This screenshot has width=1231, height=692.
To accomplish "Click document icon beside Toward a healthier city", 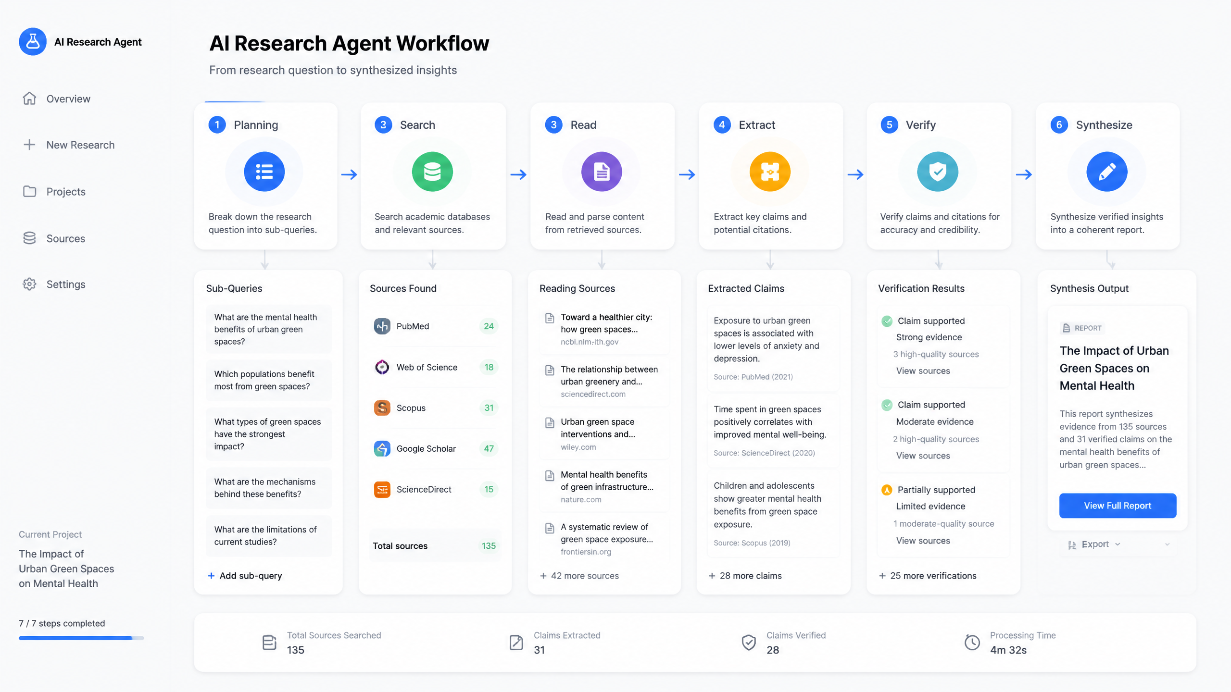I will (550, 318).
